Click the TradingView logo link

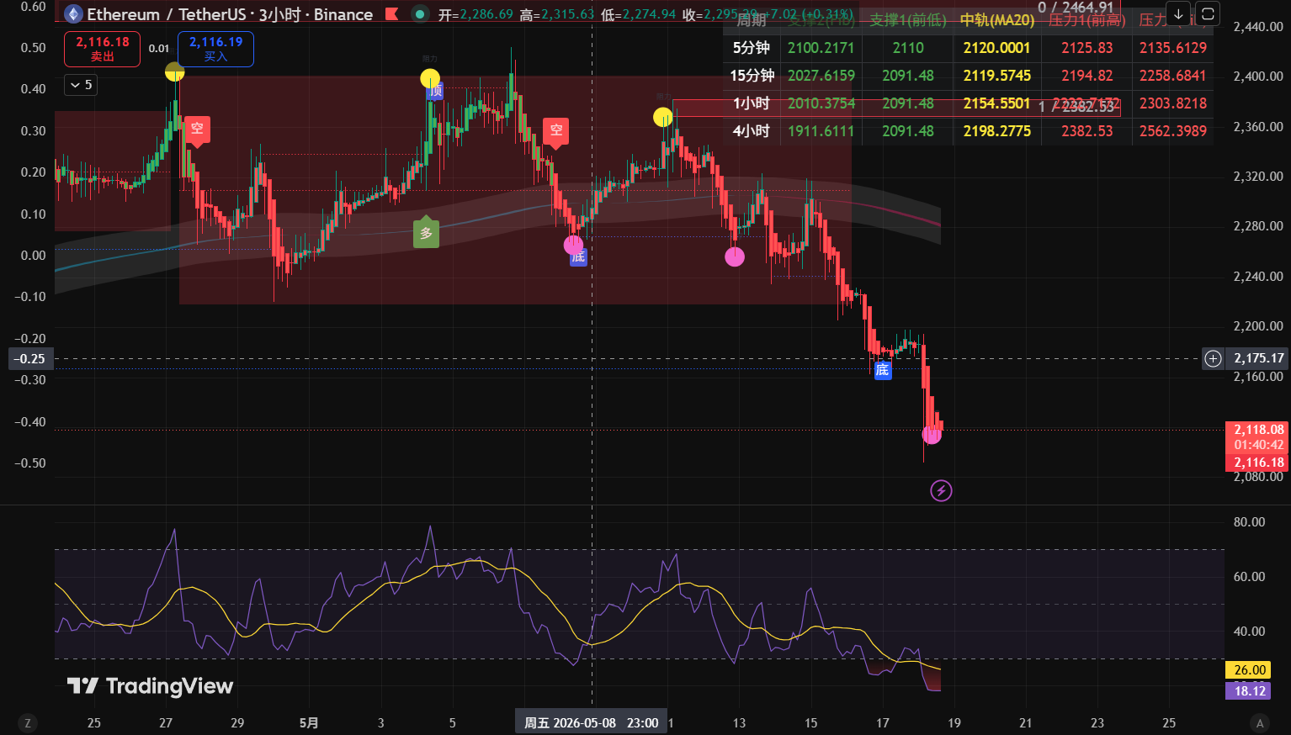(150, 686)
